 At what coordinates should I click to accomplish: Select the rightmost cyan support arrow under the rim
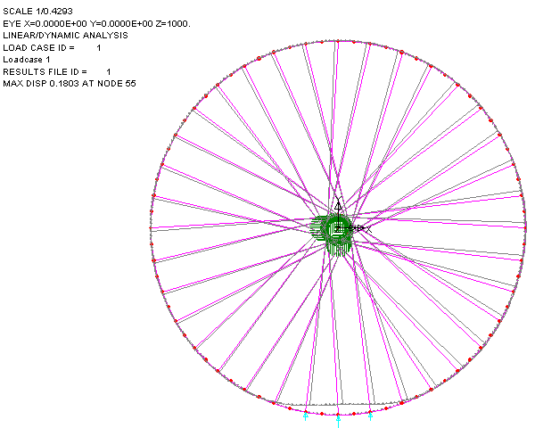tap(371, 416)
